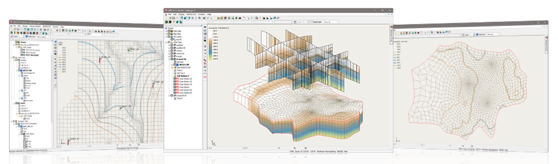
Task: Click the green globe icon in center toolbar
Action: point(236,18)
